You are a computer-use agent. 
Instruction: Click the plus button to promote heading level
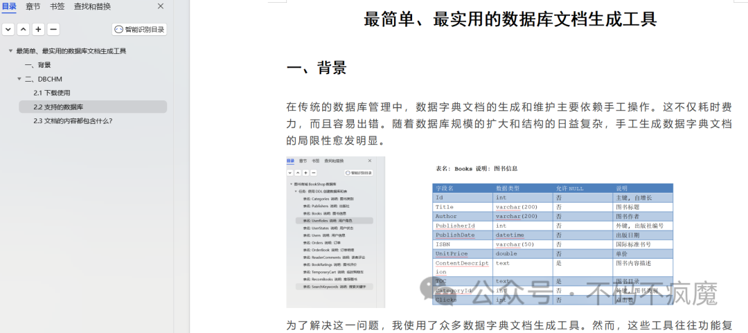[x=39, y=30]
